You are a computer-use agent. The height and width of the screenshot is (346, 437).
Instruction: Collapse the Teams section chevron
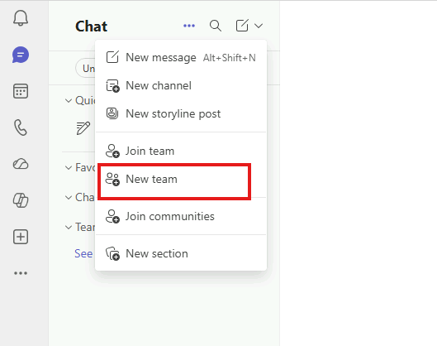[69, 227]
